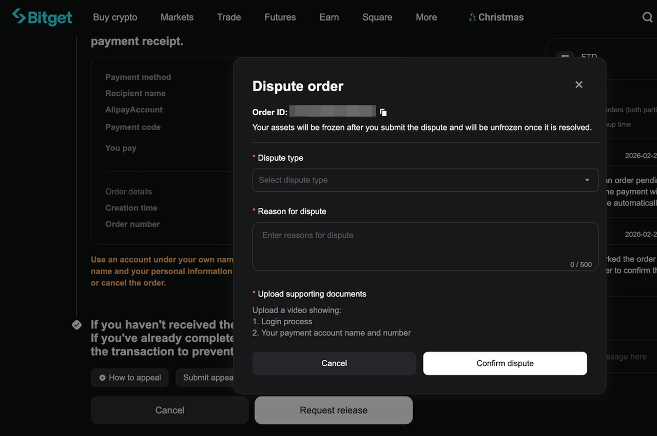Click Cancel in the dispute dialog
657x436 pixels.
pyautogui.click(x=334, y=363)
